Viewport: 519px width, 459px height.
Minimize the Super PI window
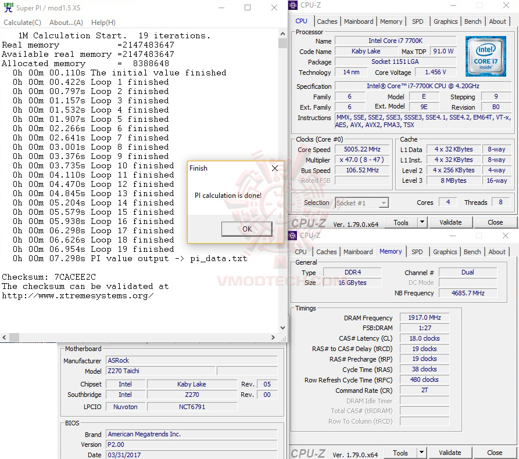click(221, 8)
